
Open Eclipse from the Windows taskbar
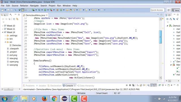click(64, 99)
